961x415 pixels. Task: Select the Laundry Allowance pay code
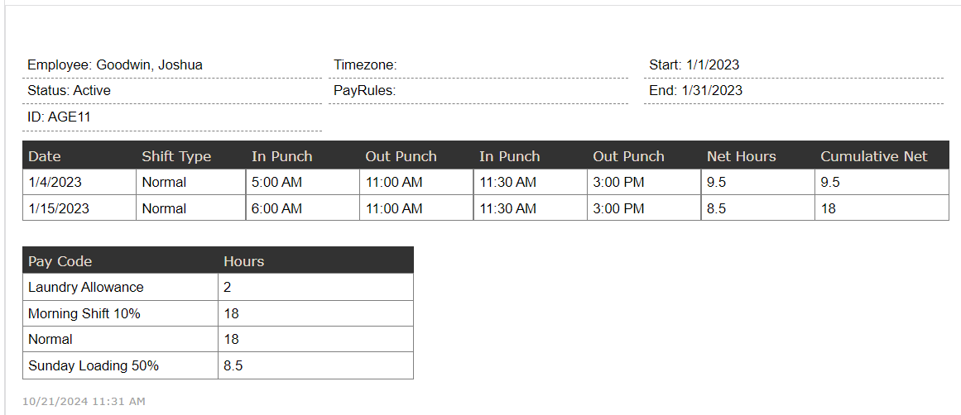tap(120, 287)
